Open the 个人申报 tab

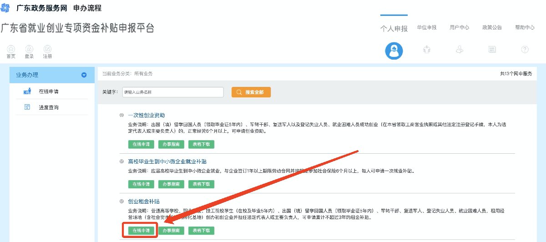(394, 28)
